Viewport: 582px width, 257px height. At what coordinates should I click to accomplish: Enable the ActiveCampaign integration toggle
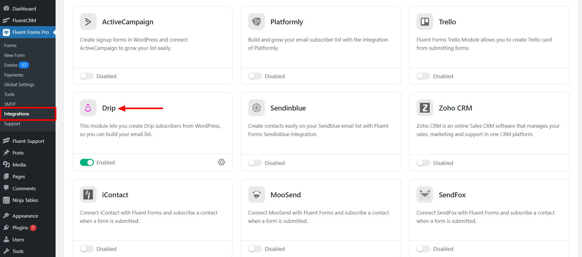(x=87, y=76)
